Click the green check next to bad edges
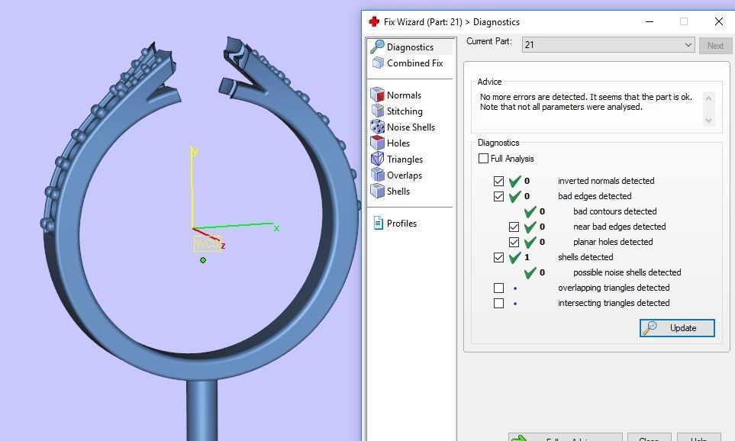 (x=514, y=196)
